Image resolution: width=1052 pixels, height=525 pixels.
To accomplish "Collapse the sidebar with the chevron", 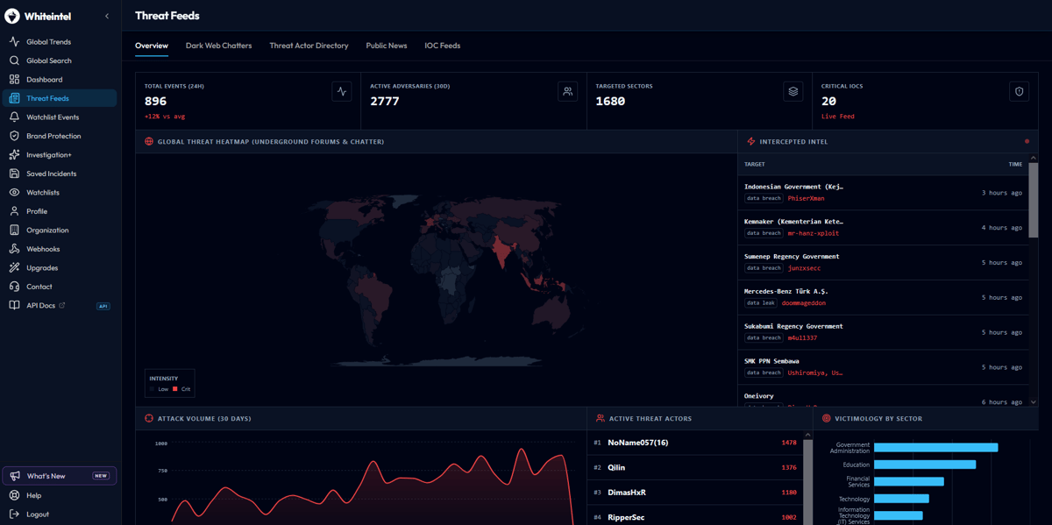I will click(107, 16).
